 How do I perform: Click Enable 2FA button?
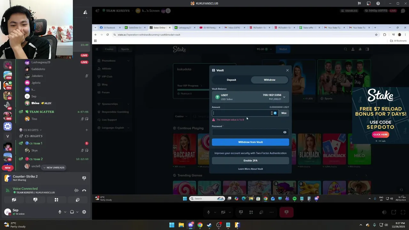click(x=251, y=161)
